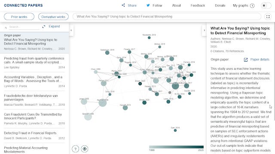Select 'Accounting Variables, Deception' paper entry
Viewport: 275px width, 154px height.
[x=34, y=81]
